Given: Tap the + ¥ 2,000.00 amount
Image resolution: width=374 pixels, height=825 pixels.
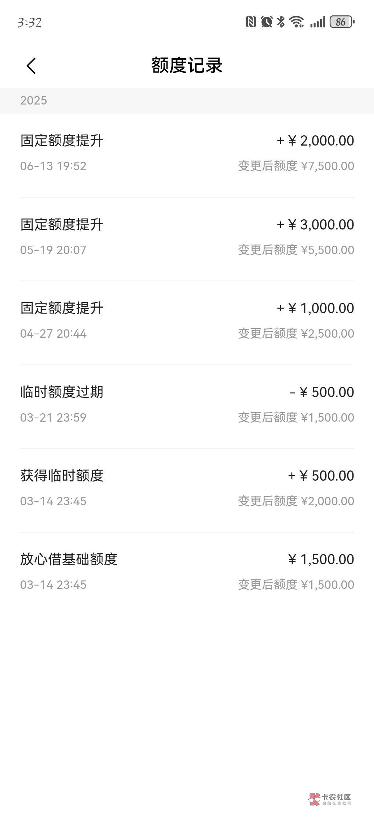Looking at the screenshot, I should [x=315, y=141].
